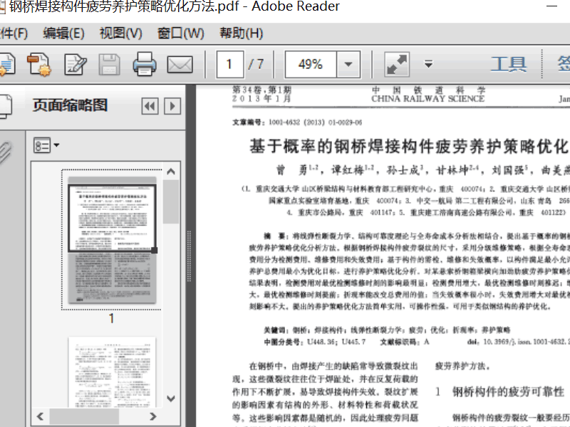Click the vertical scrollbar thumb in thumbnails

pos(171,201)
